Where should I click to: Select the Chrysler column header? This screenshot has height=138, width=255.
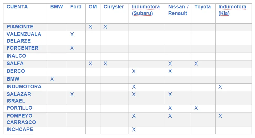(x=114, y=7)
